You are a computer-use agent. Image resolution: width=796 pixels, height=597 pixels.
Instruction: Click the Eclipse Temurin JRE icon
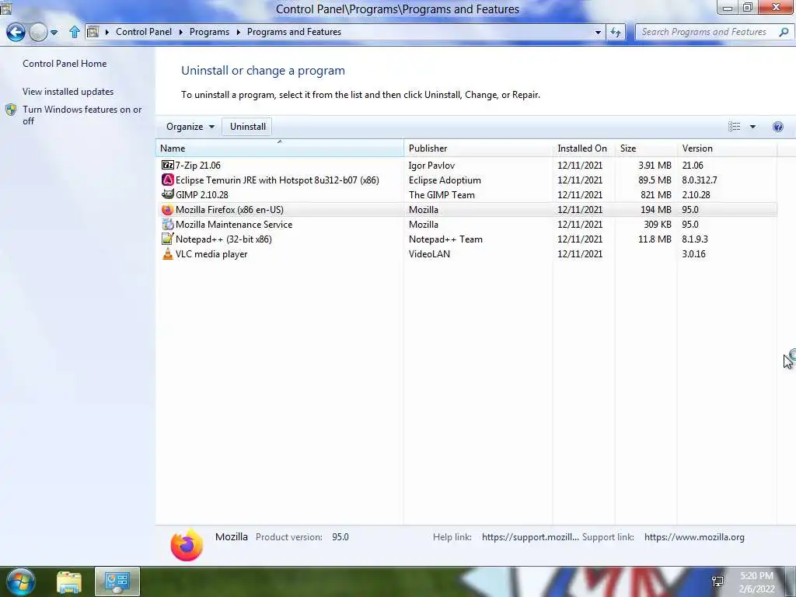[168, 180]
